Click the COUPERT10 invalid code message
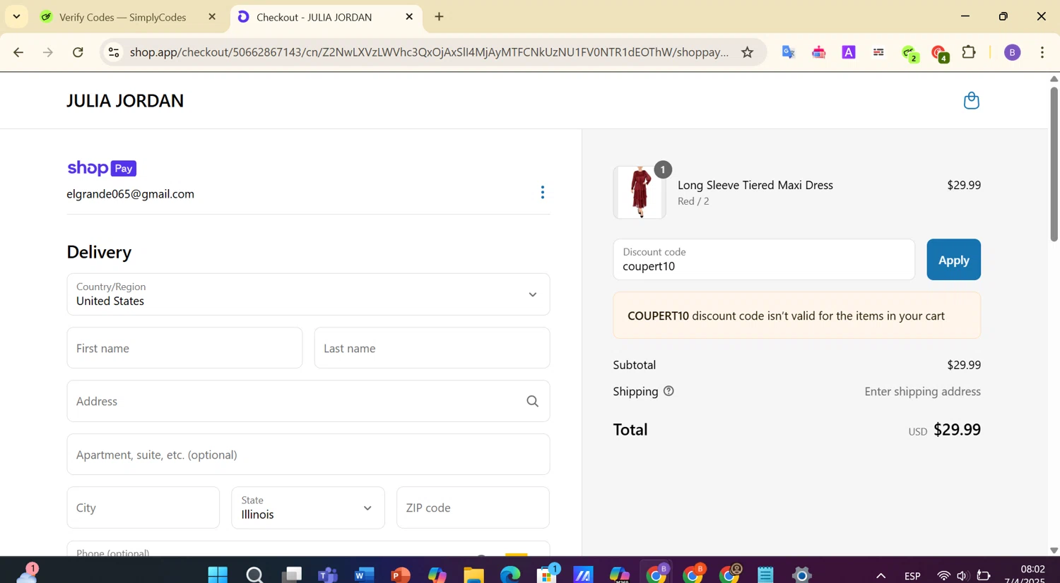Viewport: 1060px width, 583px height. (x=796, y=315)
